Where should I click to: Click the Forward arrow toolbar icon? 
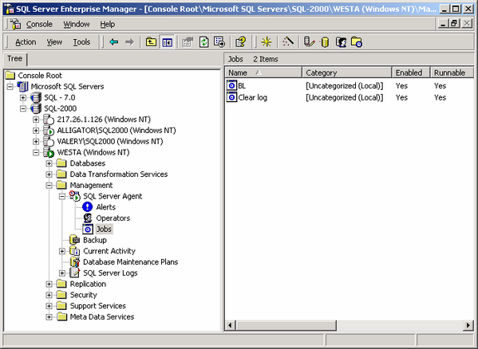coord(130,41)
